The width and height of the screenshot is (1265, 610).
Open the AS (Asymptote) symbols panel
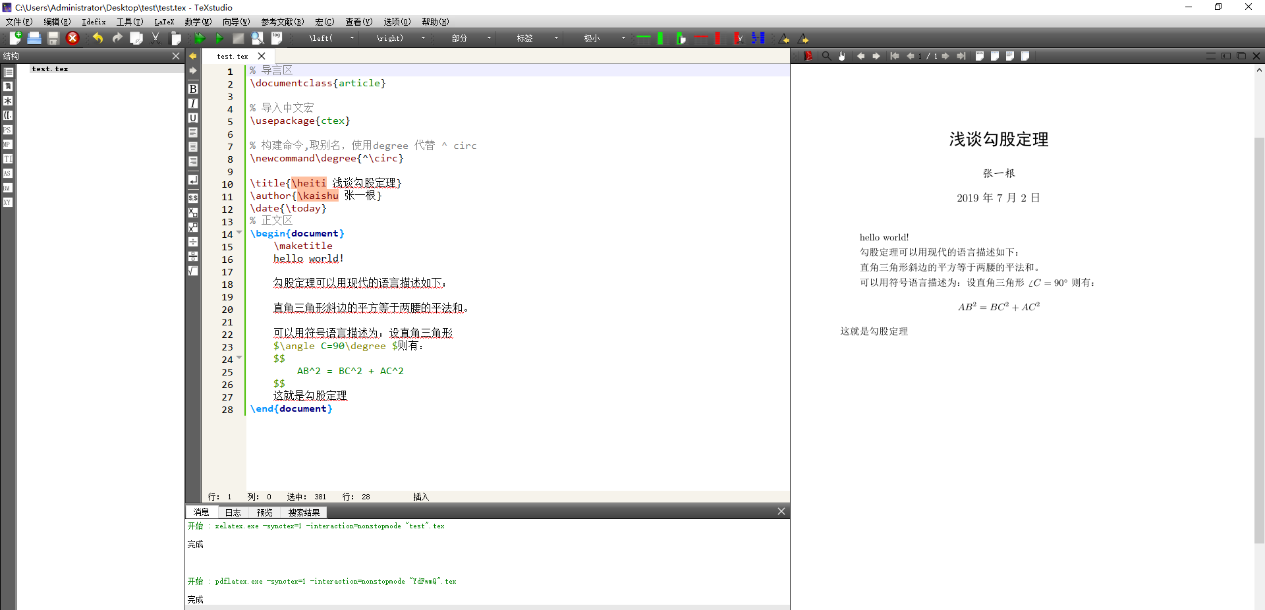8,173
